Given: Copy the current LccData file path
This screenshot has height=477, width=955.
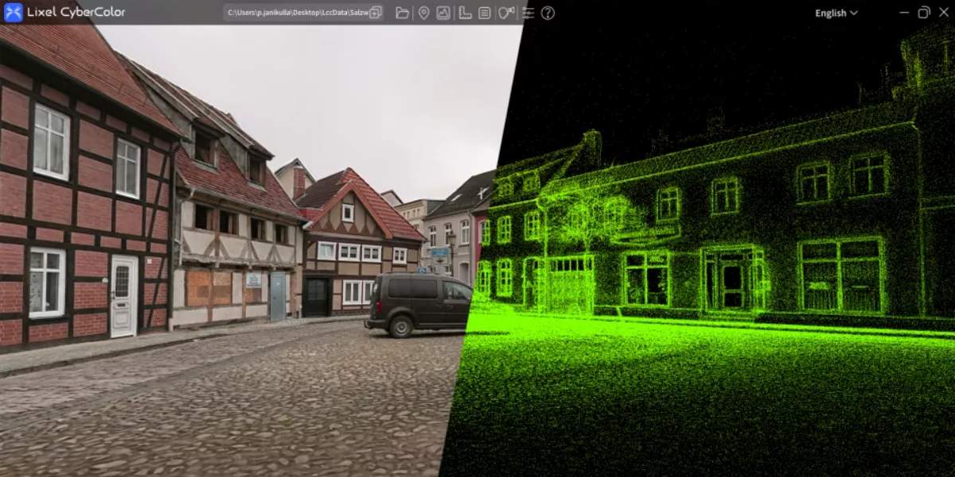Looking at the screenshot, I should [376, 12].
